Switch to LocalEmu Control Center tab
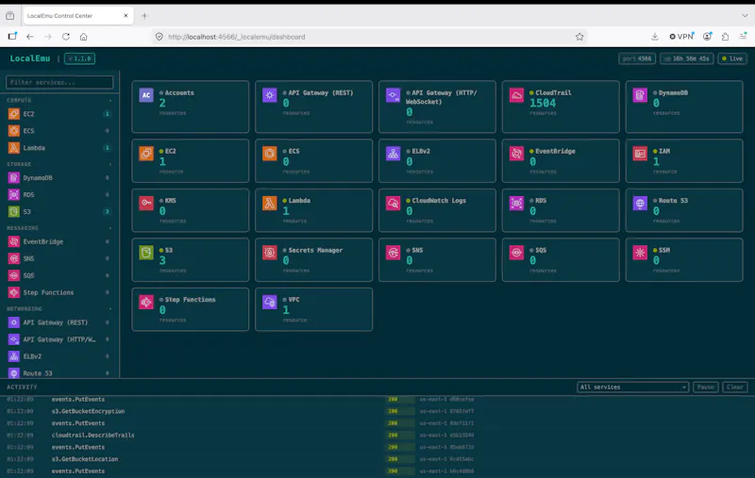 pyautogui.click(x=78, y=16)
